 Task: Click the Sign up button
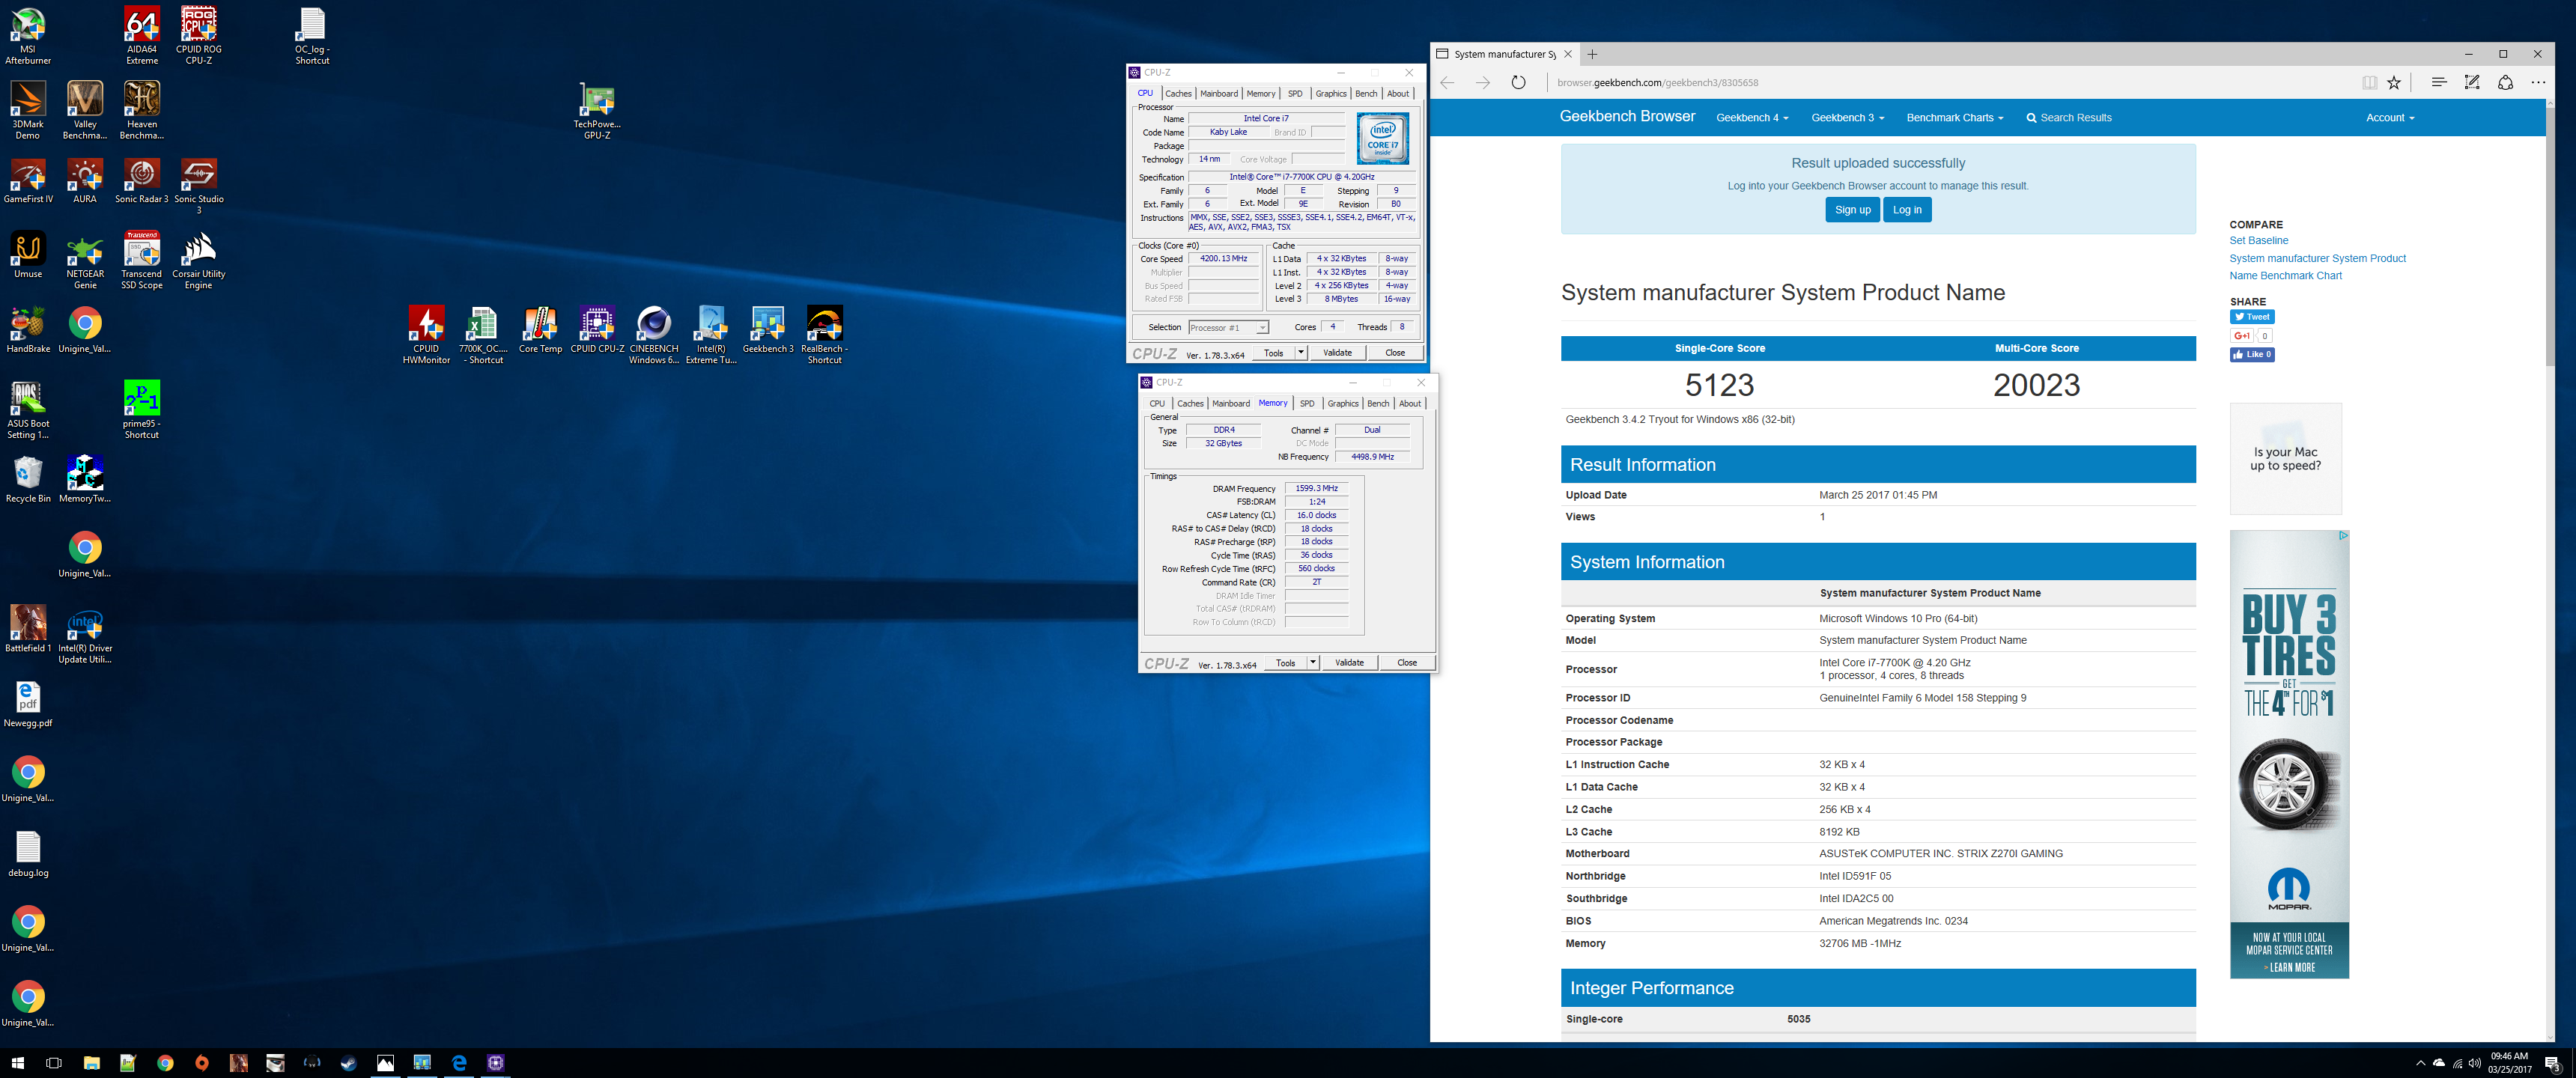pyautogui.click(x=1852, y=210)
